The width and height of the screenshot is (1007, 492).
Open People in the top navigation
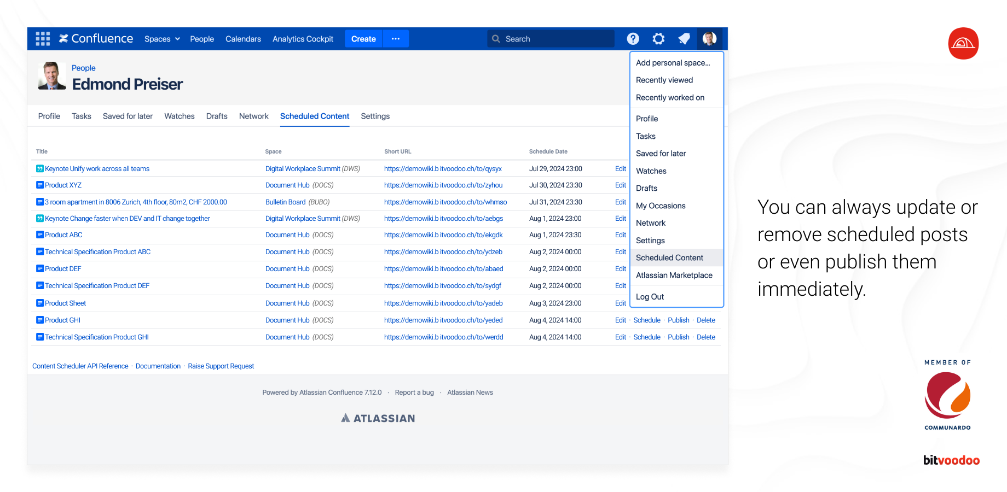tap(202, 39)
